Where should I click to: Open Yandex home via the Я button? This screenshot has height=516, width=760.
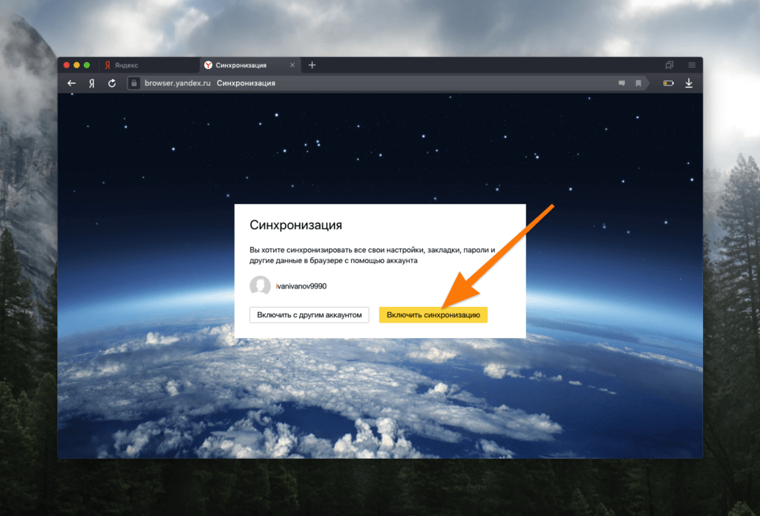[x=91, y=83]
